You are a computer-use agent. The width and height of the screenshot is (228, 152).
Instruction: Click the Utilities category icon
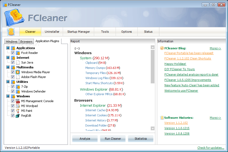click(x=13, y=82)
